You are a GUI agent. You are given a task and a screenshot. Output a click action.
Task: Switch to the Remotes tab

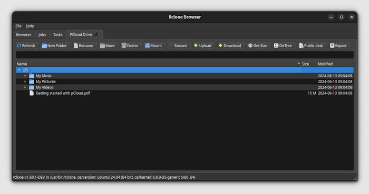(x=24, y=35)
